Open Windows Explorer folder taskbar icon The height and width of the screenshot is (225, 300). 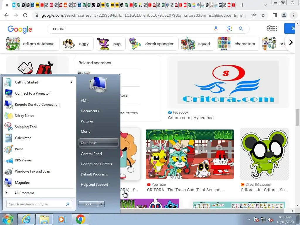tap(44, 219)
